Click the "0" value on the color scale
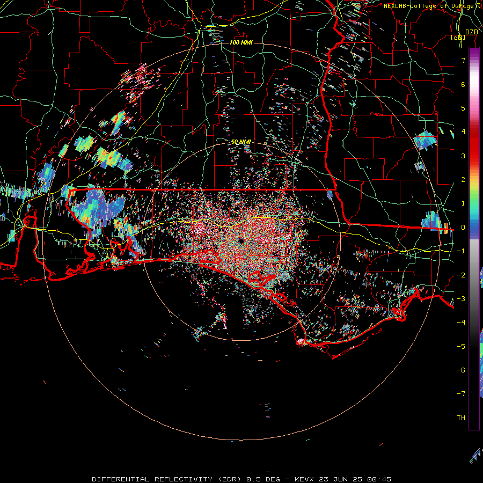This screenshot has width=483, height=483. [463, 228]
